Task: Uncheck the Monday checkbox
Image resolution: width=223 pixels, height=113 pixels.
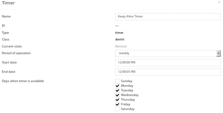Action: (x=117, y=86)
